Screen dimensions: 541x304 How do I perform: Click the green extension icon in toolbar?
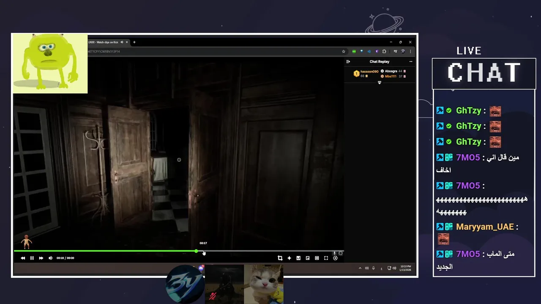point(354,52)
